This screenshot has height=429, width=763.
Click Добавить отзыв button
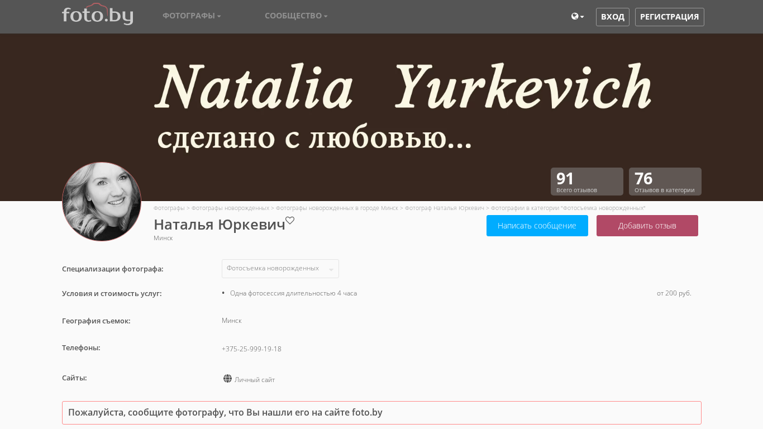(647, 226)
